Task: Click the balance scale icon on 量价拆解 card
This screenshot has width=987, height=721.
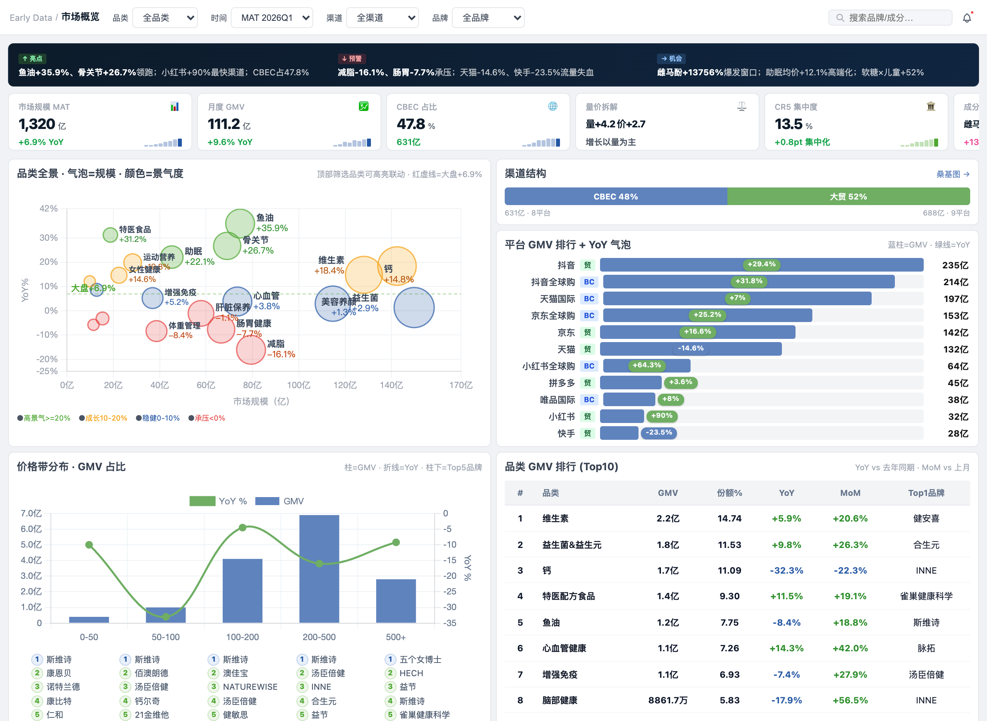Action: (741, 107)
